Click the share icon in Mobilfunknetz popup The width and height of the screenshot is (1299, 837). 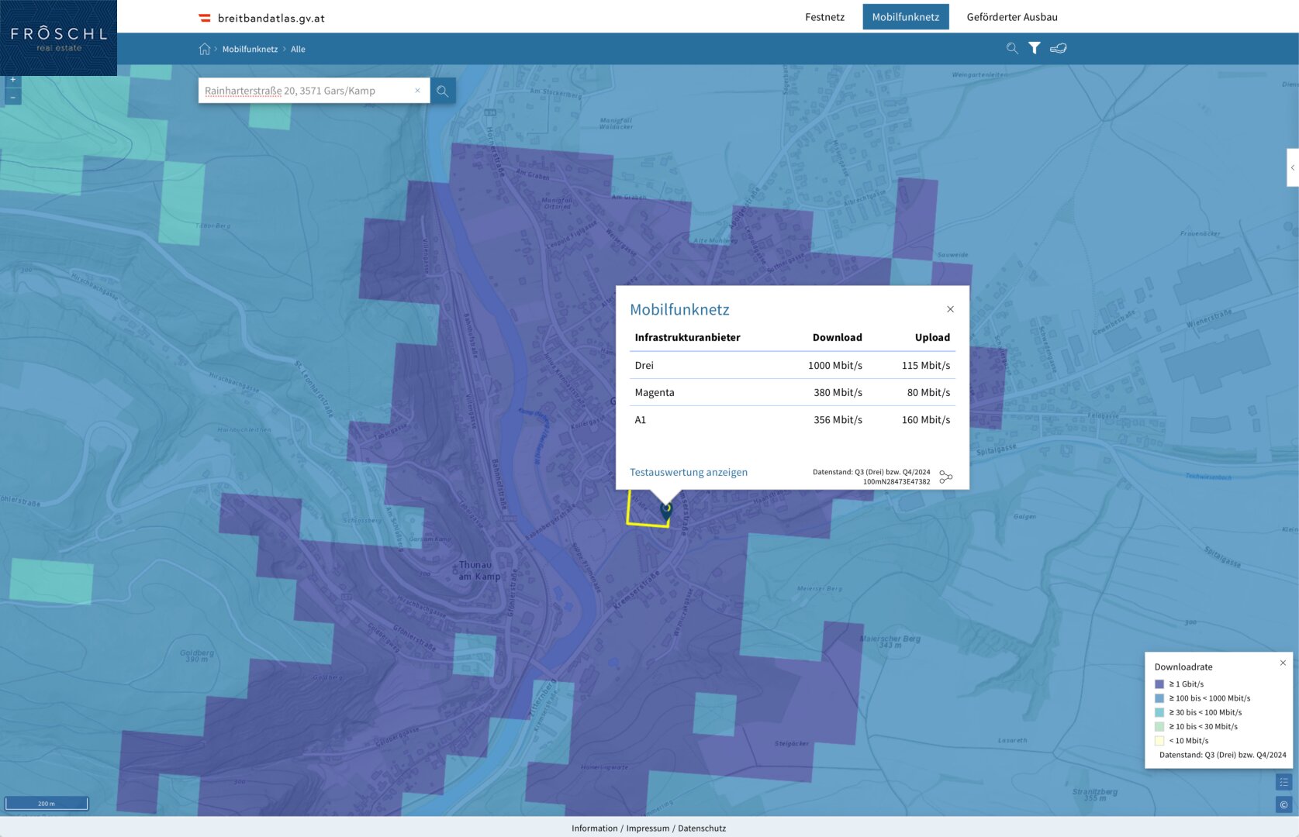tap(945, 477)
